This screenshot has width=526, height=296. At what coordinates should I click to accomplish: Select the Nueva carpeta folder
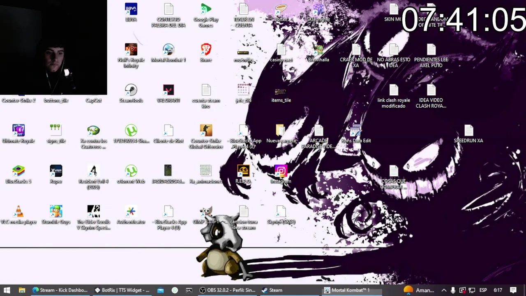(281, 134)
